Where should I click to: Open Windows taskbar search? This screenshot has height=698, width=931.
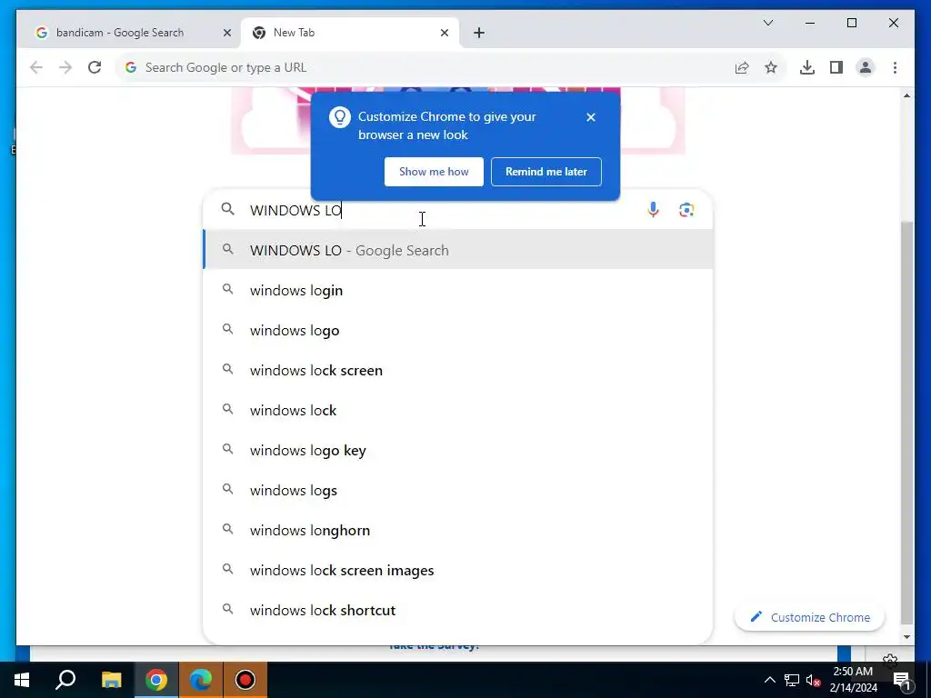(65, 680)
